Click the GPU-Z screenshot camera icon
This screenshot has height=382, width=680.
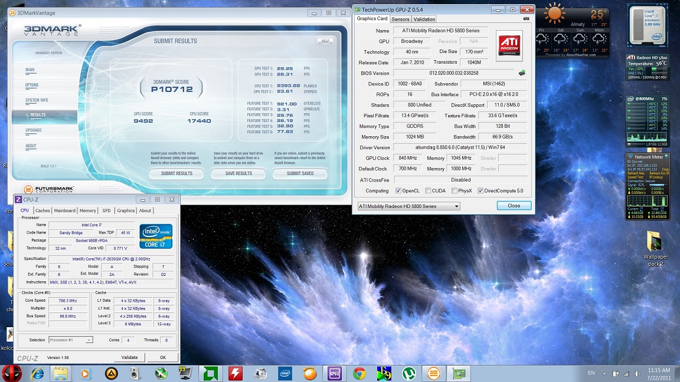click(x=526, y=19)
